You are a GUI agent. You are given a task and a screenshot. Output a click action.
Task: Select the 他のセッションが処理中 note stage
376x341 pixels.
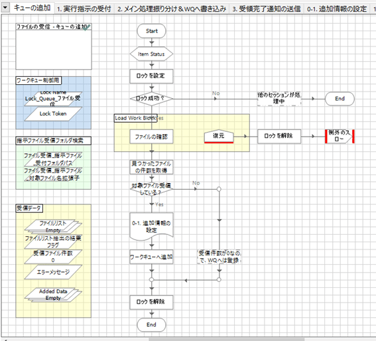(279, 98)
